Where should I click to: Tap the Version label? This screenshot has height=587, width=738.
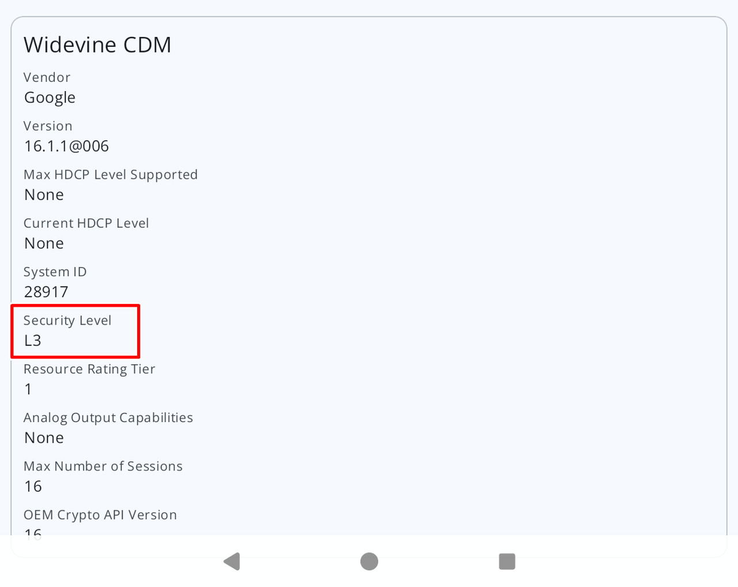48,126
